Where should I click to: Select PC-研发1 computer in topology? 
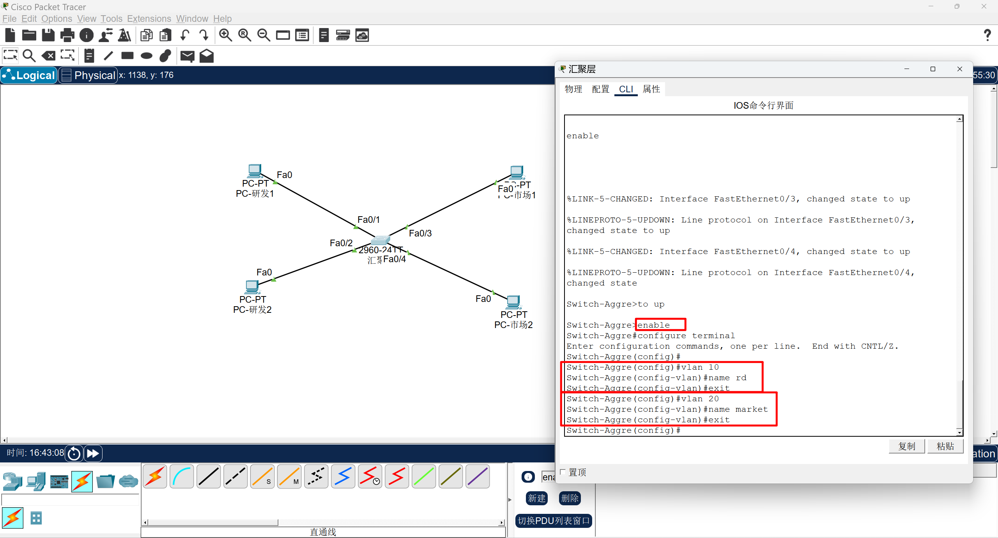pos(255,171)
